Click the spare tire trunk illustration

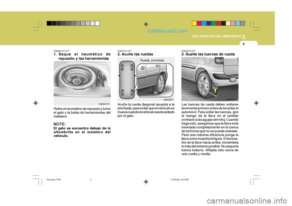point(82,83)
